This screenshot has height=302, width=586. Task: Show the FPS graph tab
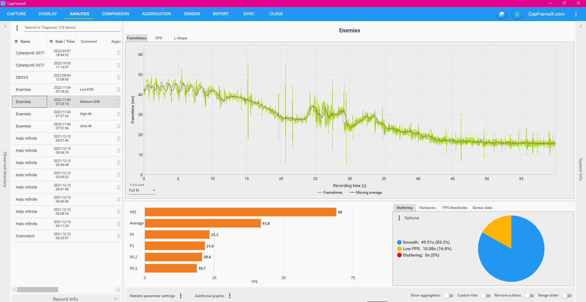pos(159,38)
